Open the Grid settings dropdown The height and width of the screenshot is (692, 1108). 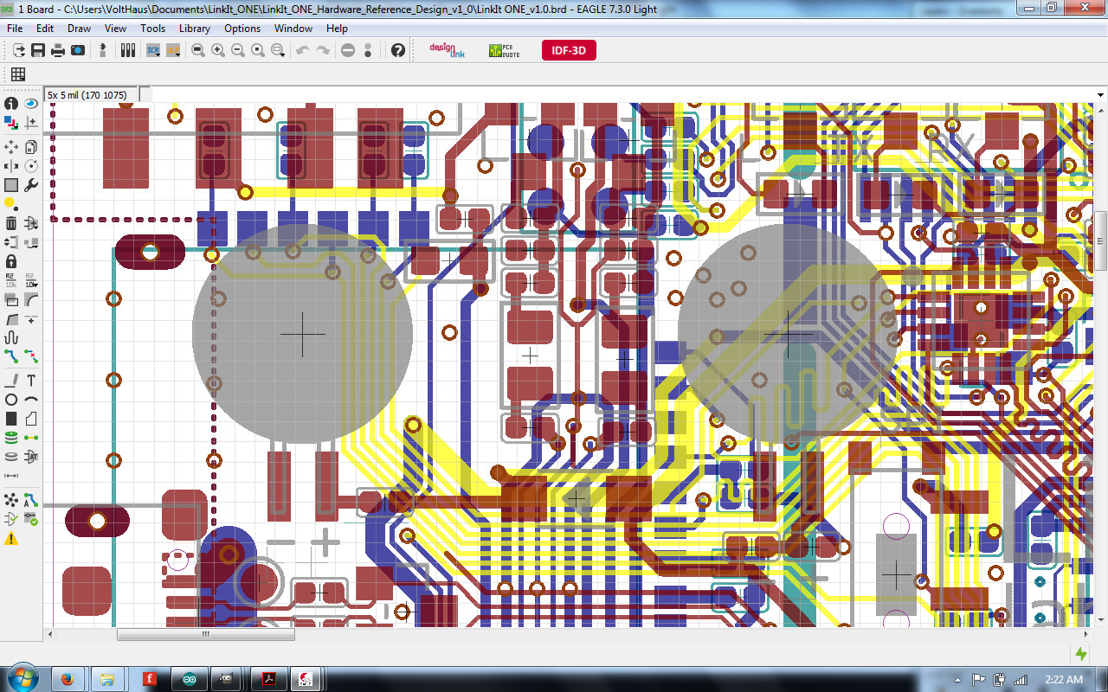pos(18,74)
